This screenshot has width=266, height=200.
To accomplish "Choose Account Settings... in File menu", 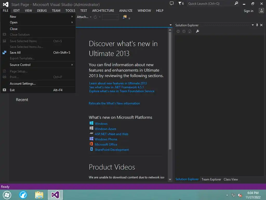I will (38, 84).
